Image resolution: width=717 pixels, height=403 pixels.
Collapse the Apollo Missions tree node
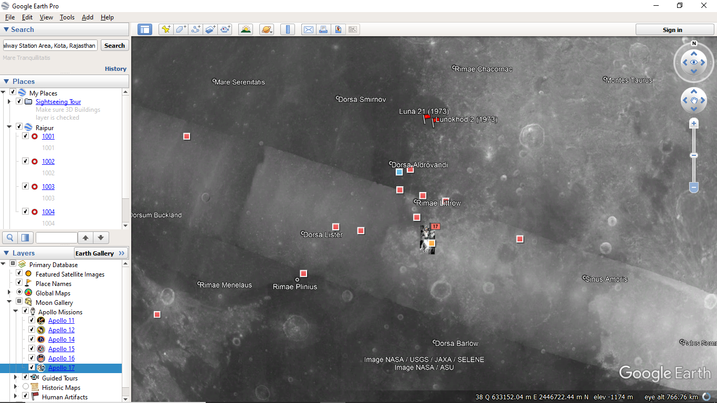15,312
